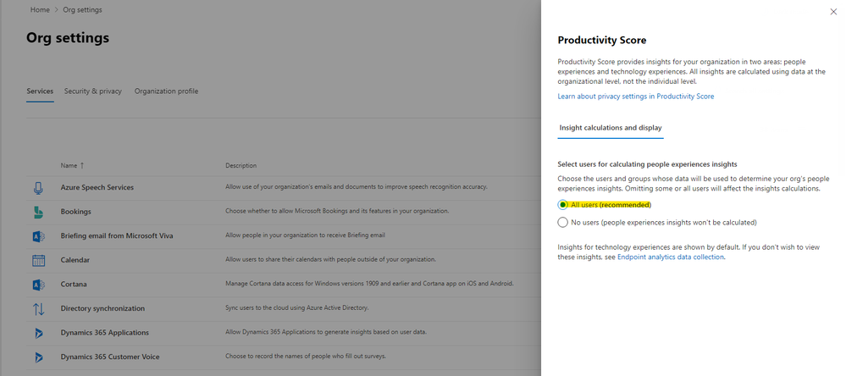Open the Calendar service entry
Screen dimensions: 846x376
tap(75, 260)
